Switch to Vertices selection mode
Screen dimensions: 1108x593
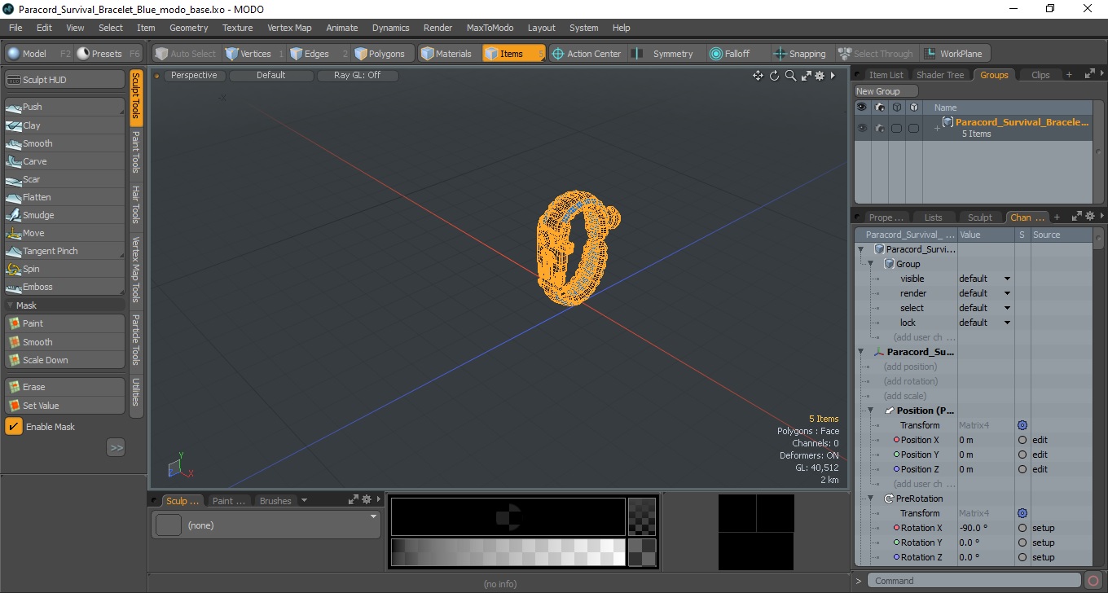click(253, 54)
